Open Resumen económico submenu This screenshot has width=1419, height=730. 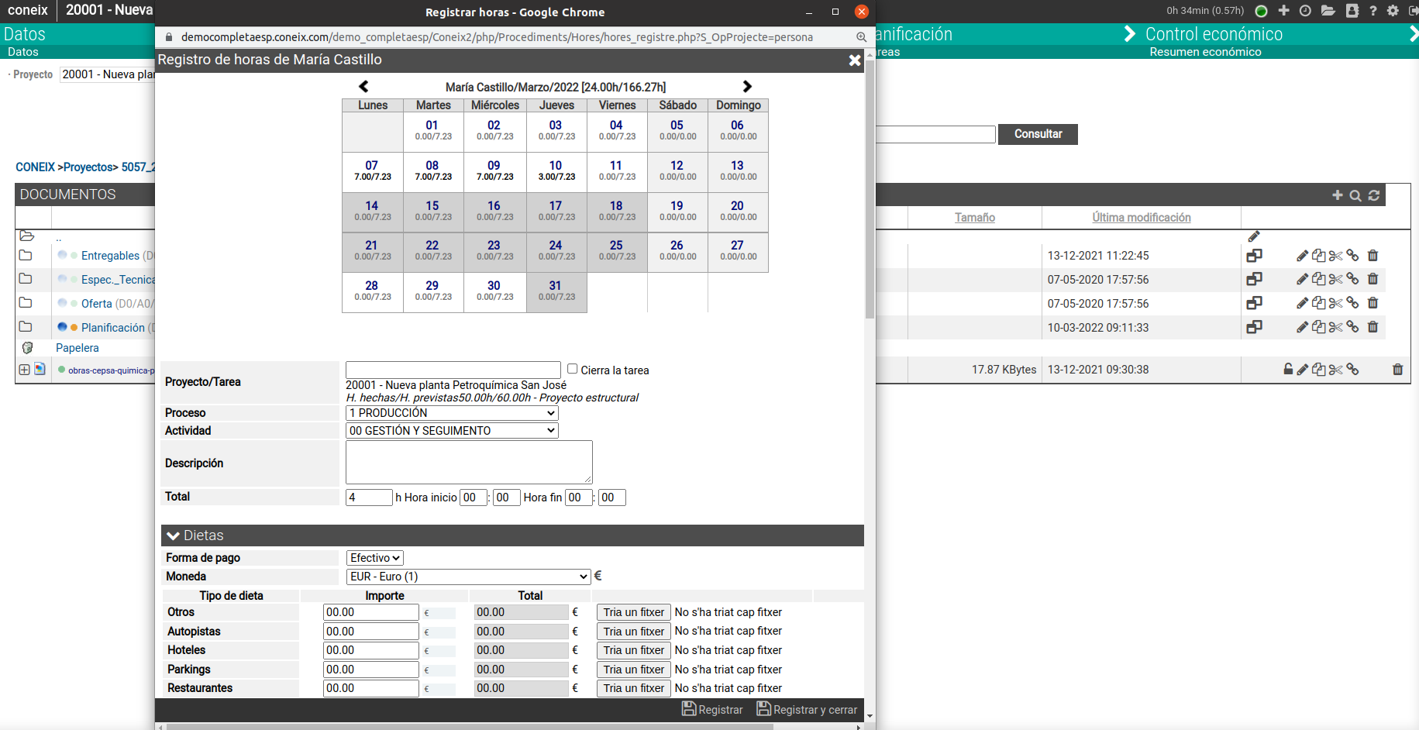click(1205, 52)
